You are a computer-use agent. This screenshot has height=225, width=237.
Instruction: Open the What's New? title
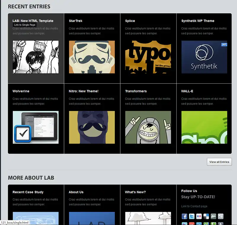135,192
